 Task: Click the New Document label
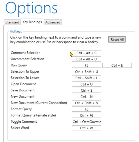22,96
